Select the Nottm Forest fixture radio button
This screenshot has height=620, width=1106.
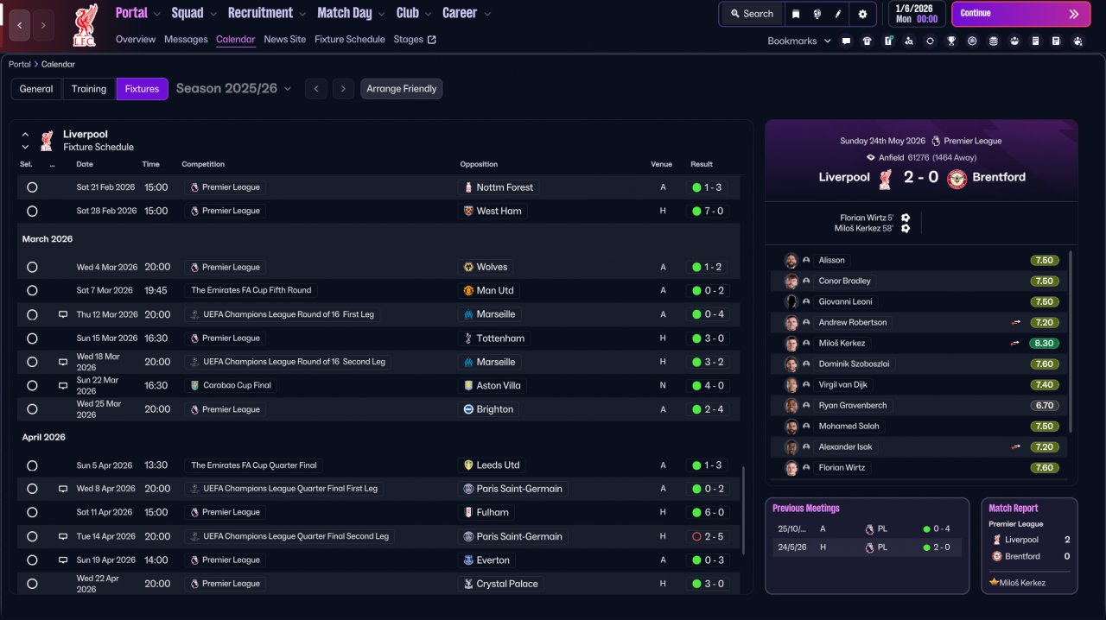(32, 187)
